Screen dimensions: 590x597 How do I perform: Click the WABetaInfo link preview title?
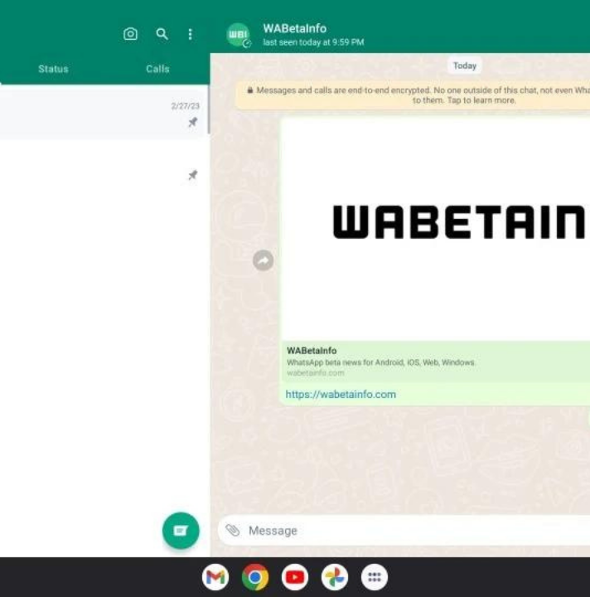coord(312,351)
